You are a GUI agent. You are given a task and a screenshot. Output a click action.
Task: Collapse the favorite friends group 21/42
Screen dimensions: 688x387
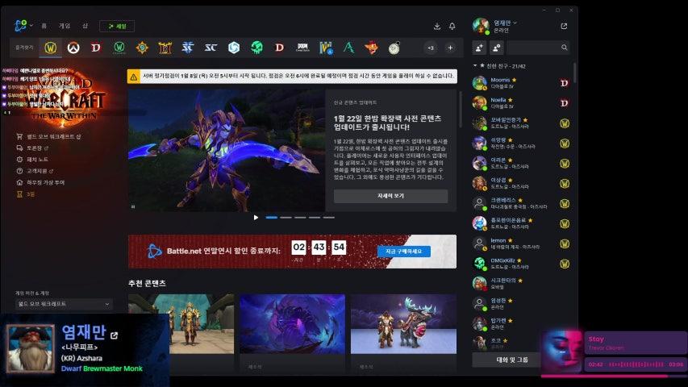coord(500,66)
